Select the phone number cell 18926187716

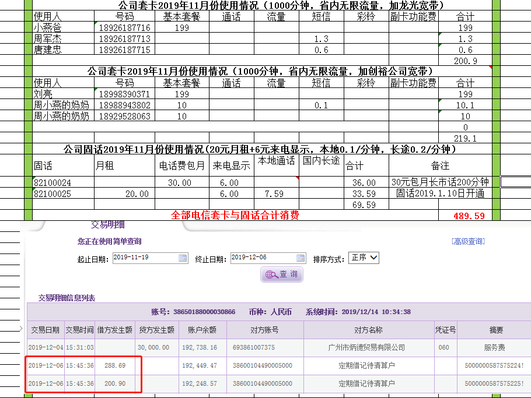click(x=124, y=28)
